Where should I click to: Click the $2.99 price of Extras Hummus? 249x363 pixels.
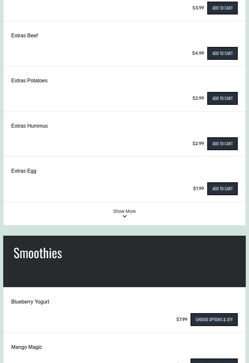[198, 144]
